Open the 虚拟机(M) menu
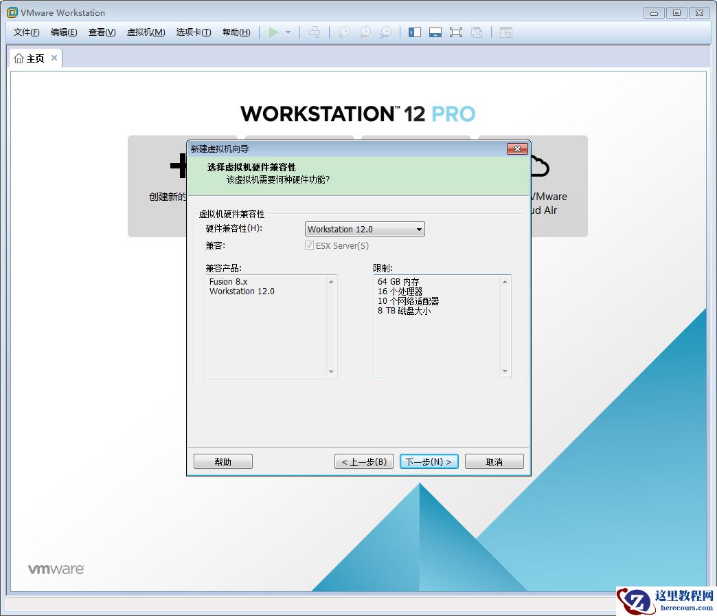717x616 pixels. [x=146, y=32]
